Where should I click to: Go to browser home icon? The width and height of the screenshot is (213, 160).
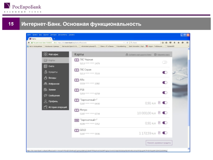[178, 43]
